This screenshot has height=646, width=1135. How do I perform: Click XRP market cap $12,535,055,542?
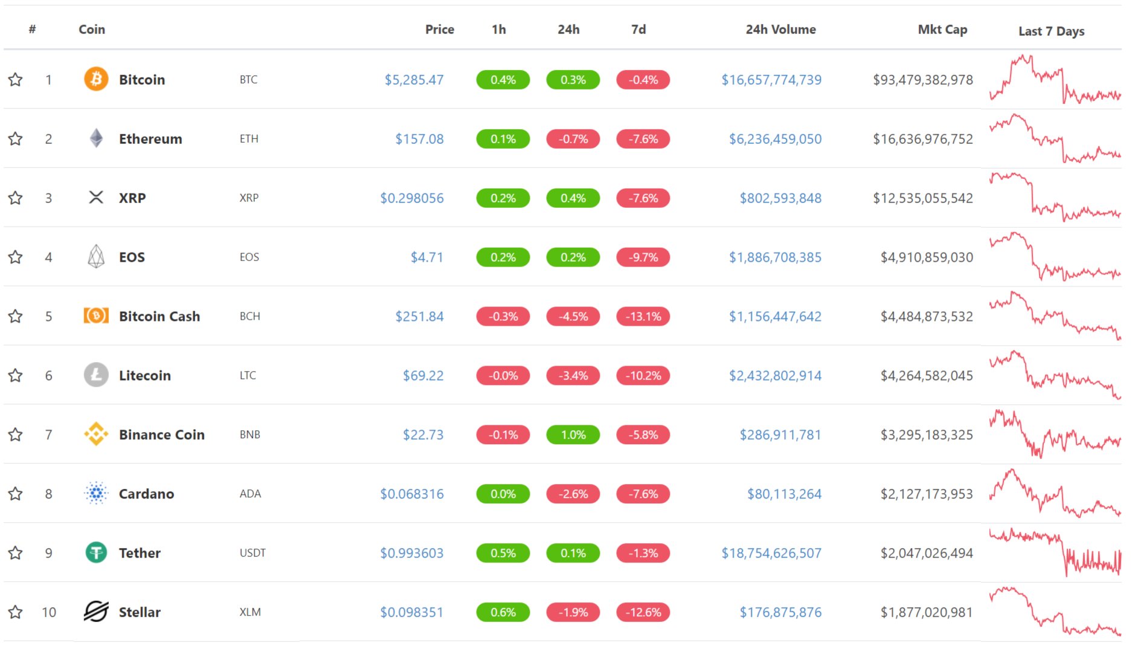(x=923, y=198)
